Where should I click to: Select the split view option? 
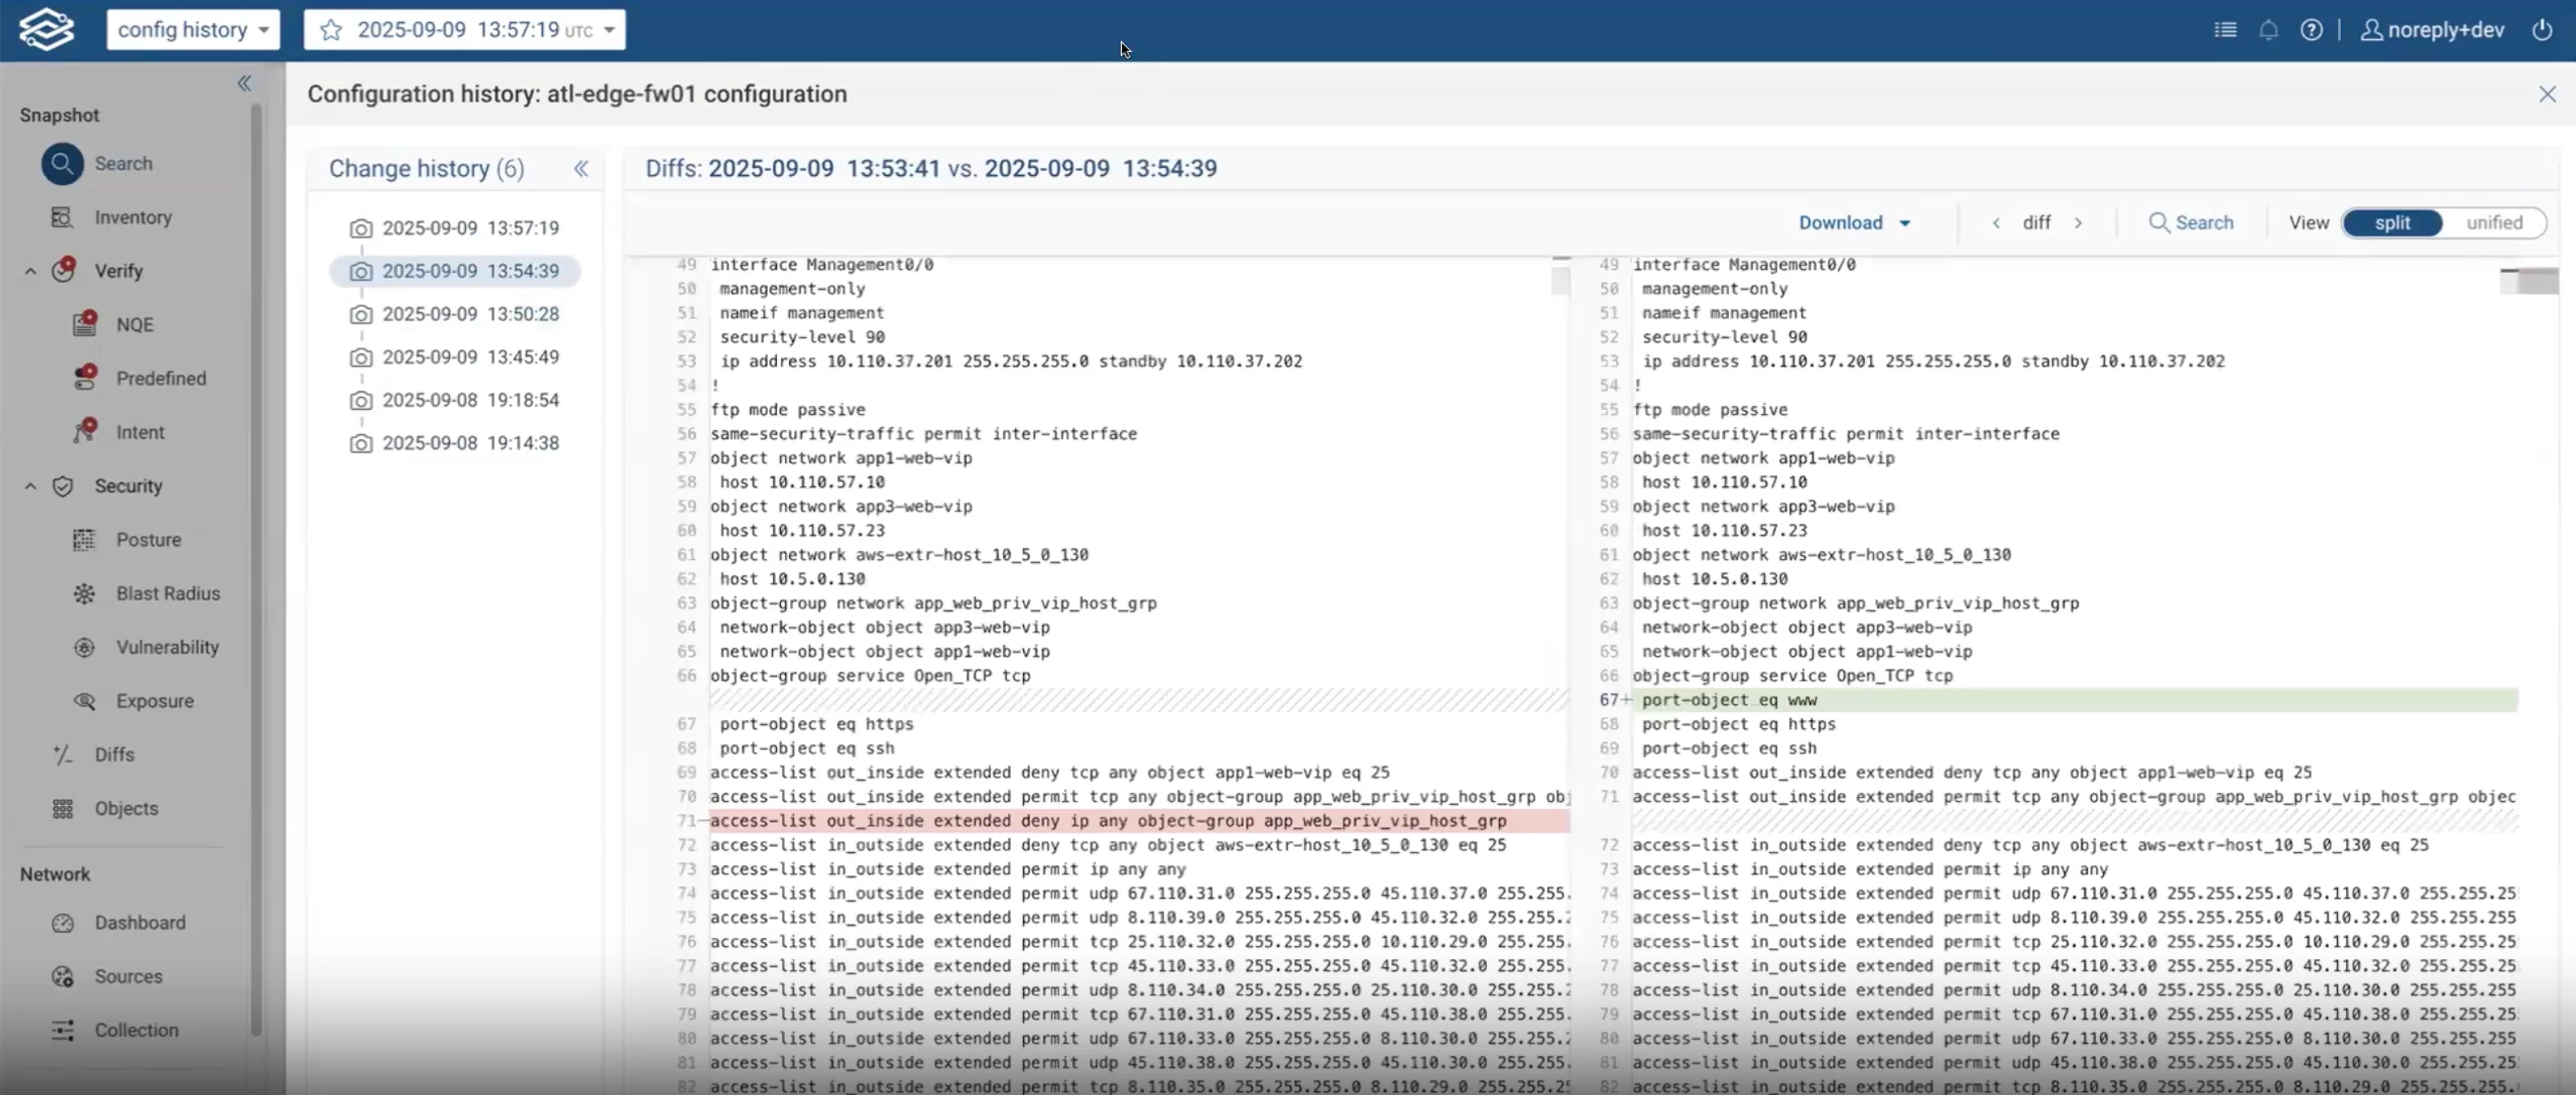click(x=2391, y=222)
